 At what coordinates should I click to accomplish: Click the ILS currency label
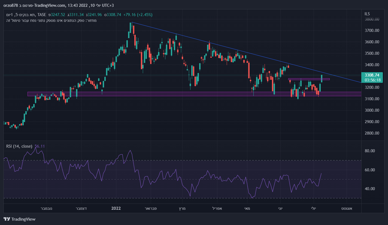point(368,14)
